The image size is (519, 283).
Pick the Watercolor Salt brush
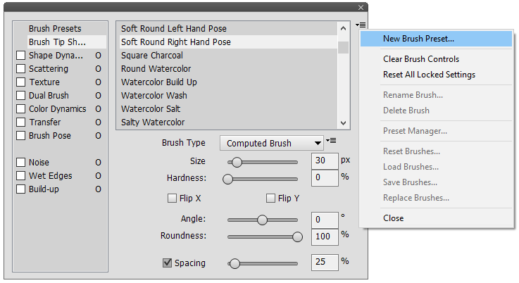[151, 109]
